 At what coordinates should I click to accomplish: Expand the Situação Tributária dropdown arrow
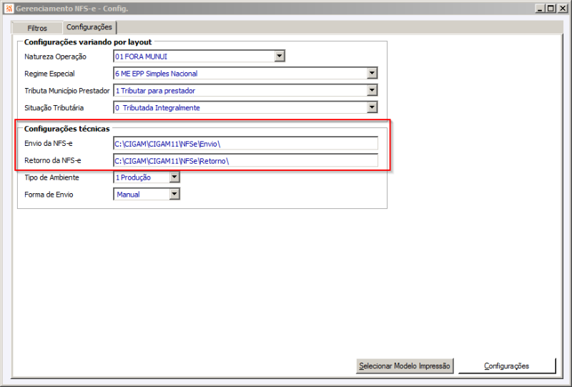click(372, 108)
